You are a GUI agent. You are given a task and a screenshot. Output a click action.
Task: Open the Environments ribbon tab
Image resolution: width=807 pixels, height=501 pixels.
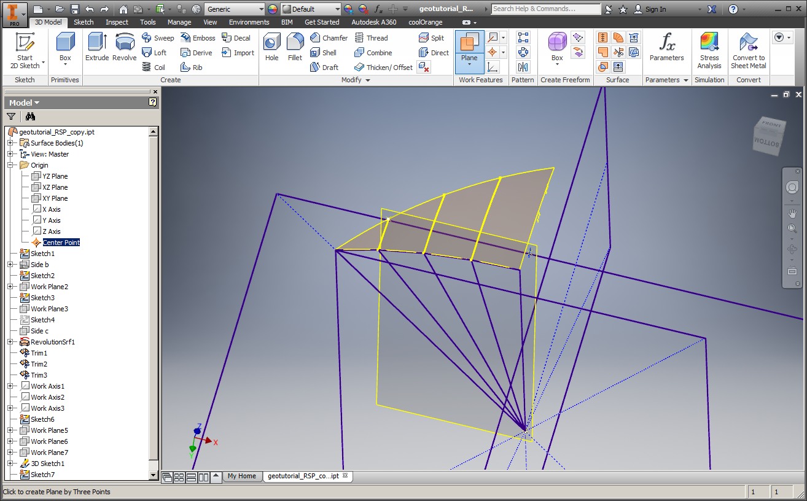tap(249, 22)
